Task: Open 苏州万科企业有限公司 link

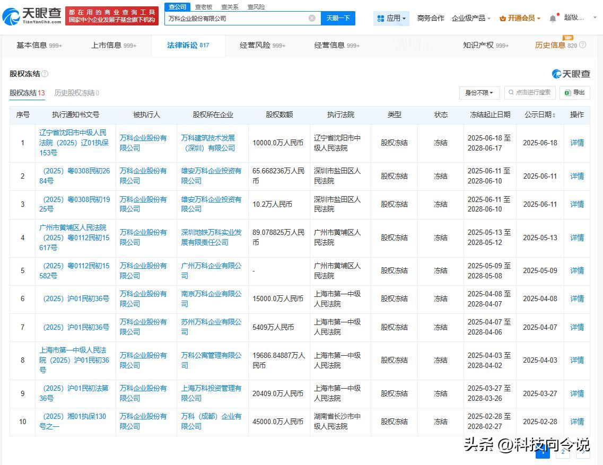Action: click(x=211, y=327)
